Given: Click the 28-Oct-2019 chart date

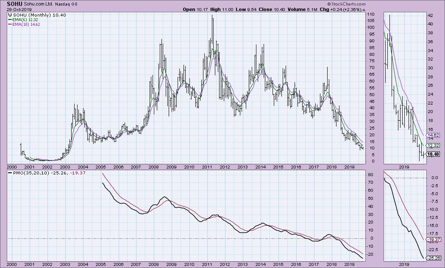Looking at the screenshot, I should click(19, 10).
